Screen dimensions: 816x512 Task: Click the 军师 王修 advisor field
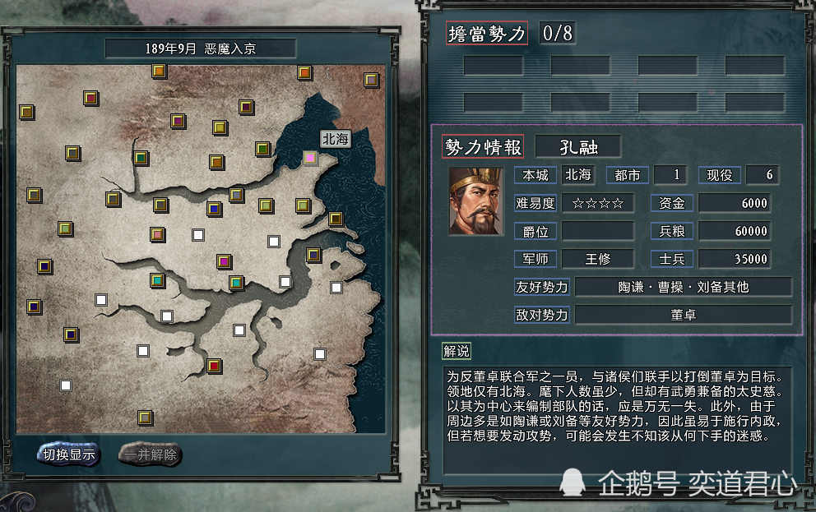598,259
